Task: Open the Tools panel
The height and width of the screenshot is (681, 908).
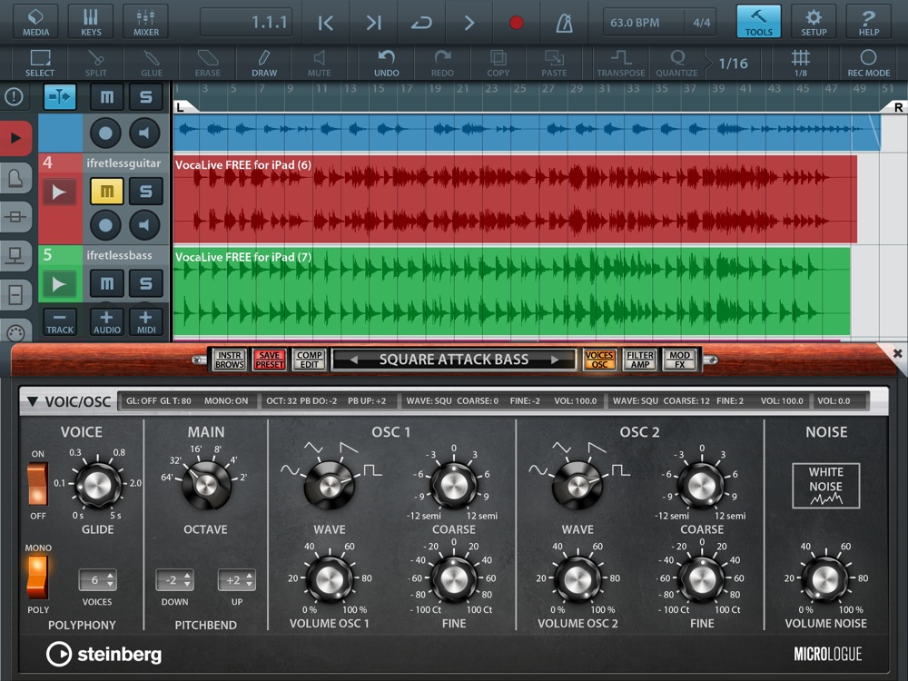Action: point(758,22)
